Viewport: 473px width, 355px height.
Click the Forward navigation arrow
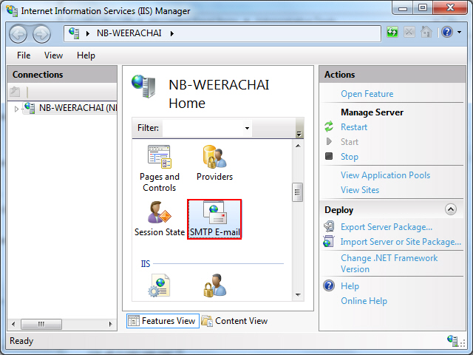click(x=41, y=34)
